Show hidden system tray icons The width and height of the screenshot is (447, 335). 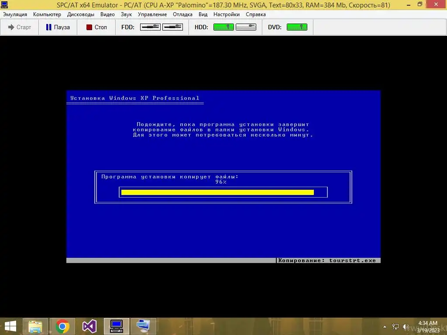click(x=385, y=327)
